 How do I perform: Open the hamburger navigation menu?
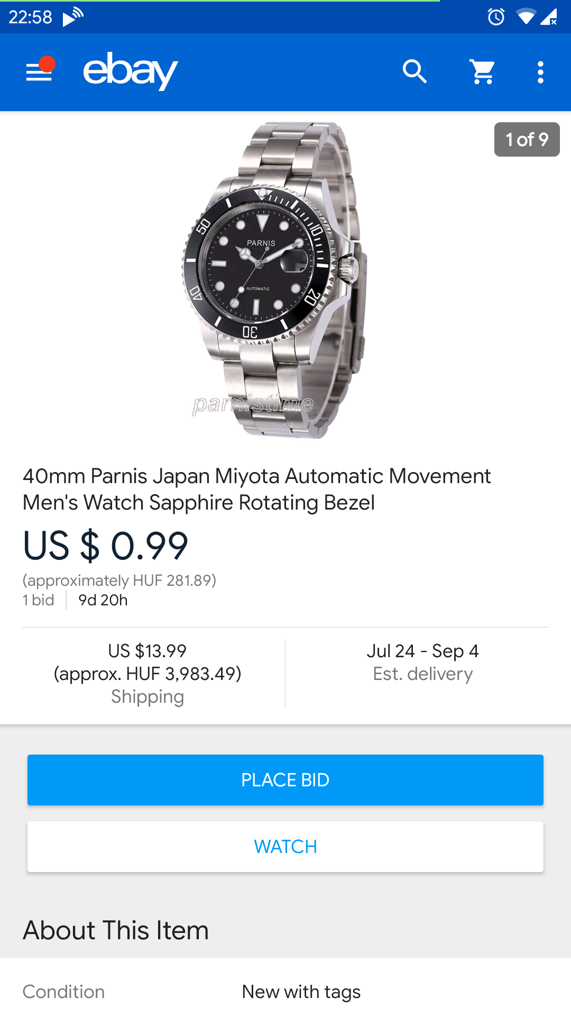[39, 71]
